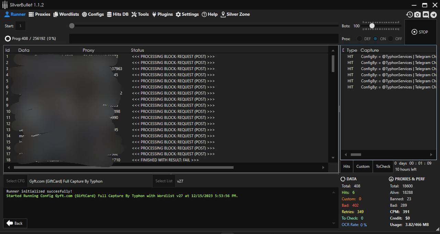Viewport: 440px width, 234px height.
Task: Click the Capture column header in hits panel
Action: [370, 50]
